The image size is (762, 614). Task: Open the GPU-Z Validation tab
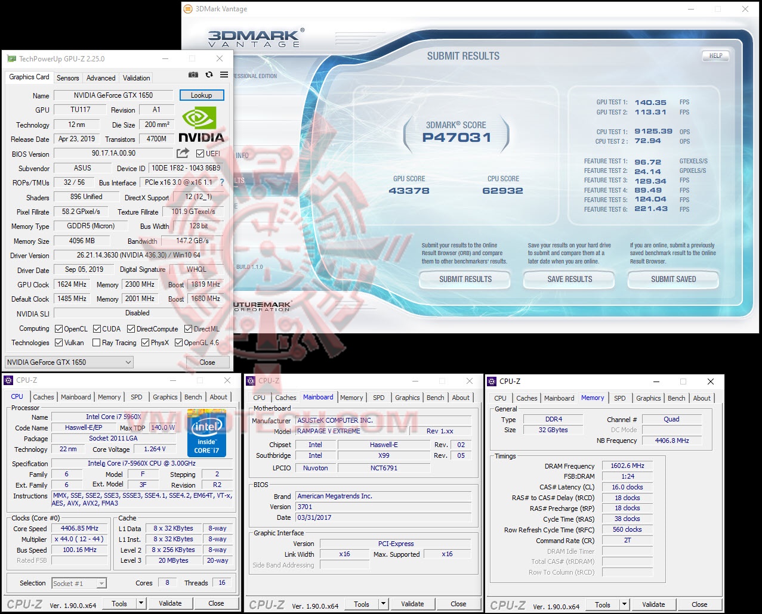click(x=137, y=77)
